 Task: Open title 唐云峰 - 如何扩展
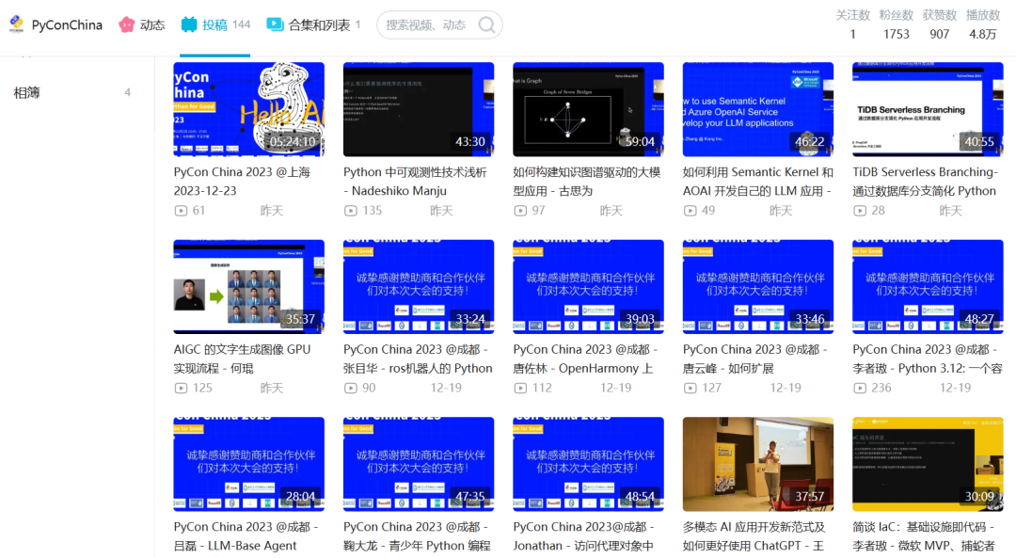pyautogui.click(x=755, y=359)
